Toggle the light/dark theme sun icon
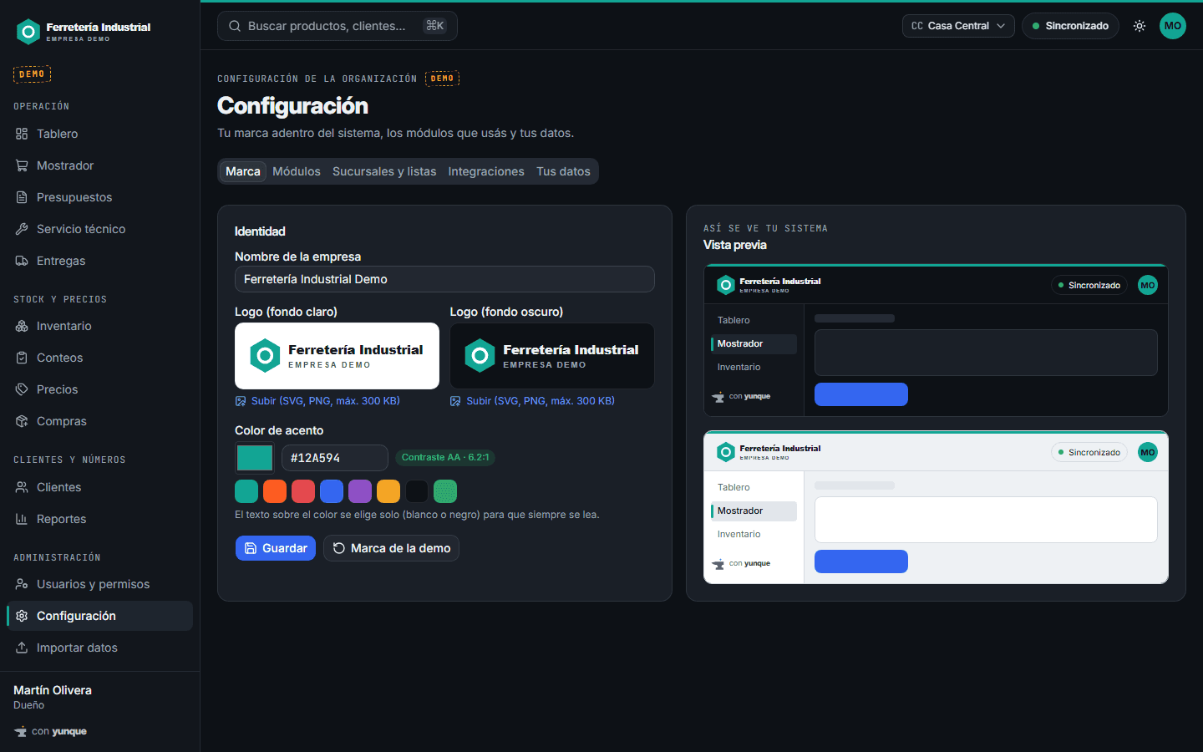This screenshot has width=1203, height=752. click(x=1140, y=26)
